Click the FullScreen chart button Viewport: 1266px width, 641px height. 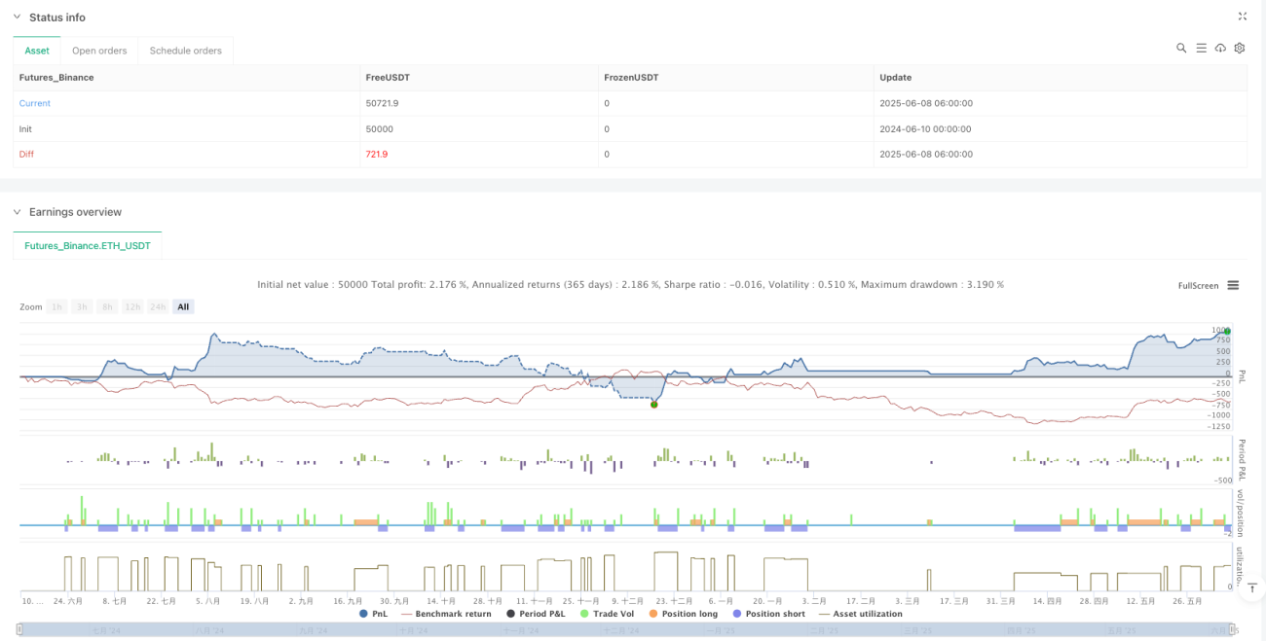1198,285
